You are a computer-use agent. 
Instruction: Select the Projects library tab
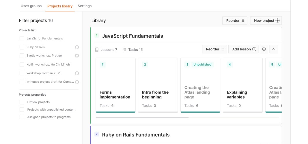(x=60, y=6)
